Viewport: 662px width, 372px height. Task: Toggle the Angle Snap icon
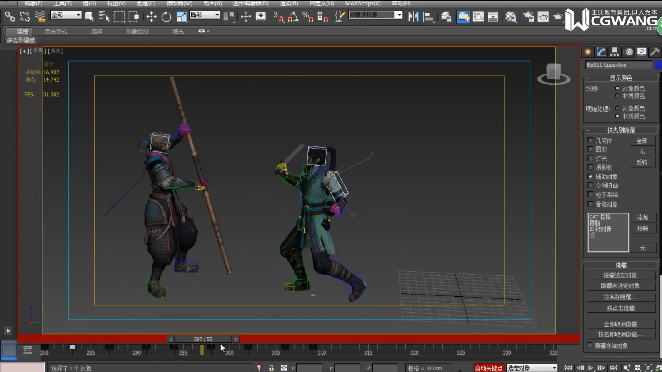click(x=293, y=17)
